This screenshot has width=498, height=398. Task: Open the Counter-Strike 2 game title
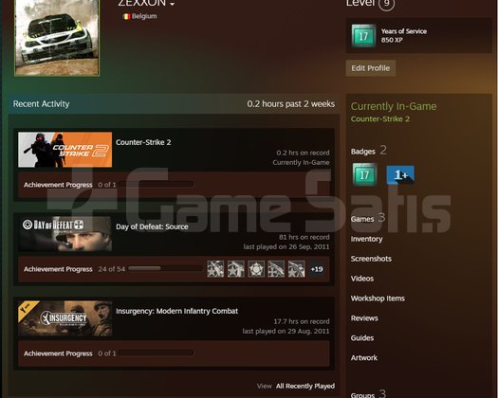point(143,142)
